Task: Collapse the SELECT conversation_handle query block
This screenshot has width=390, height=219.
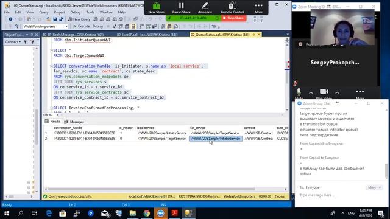Action: coord(51,66)
